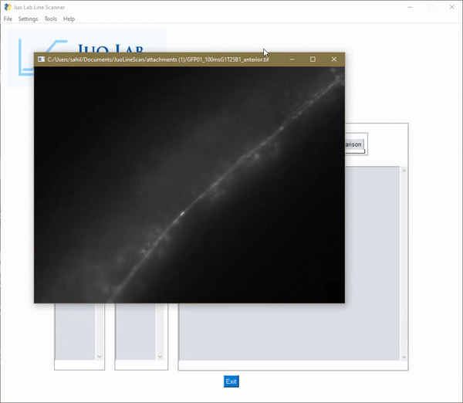Click scroll-down arrow of the middle list box
This screenshot has height=403, width=463.
(160, 357)
